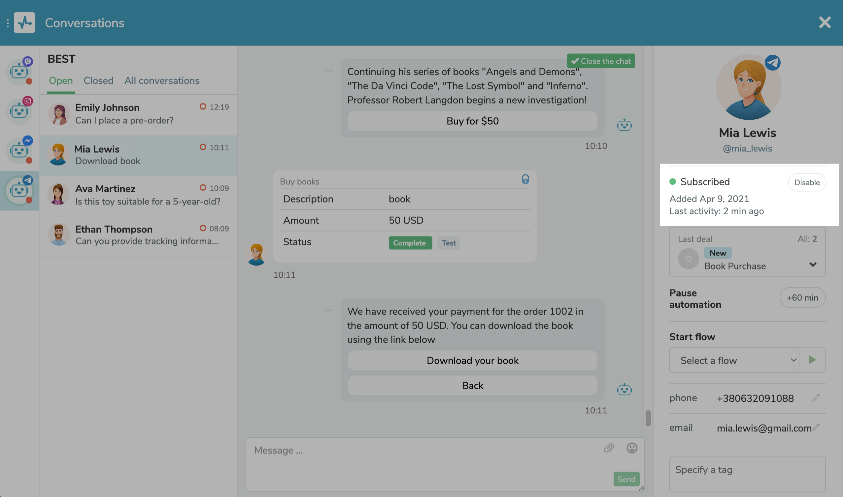
Task: Switch to the Closed conversations tab
Action: 99,81
